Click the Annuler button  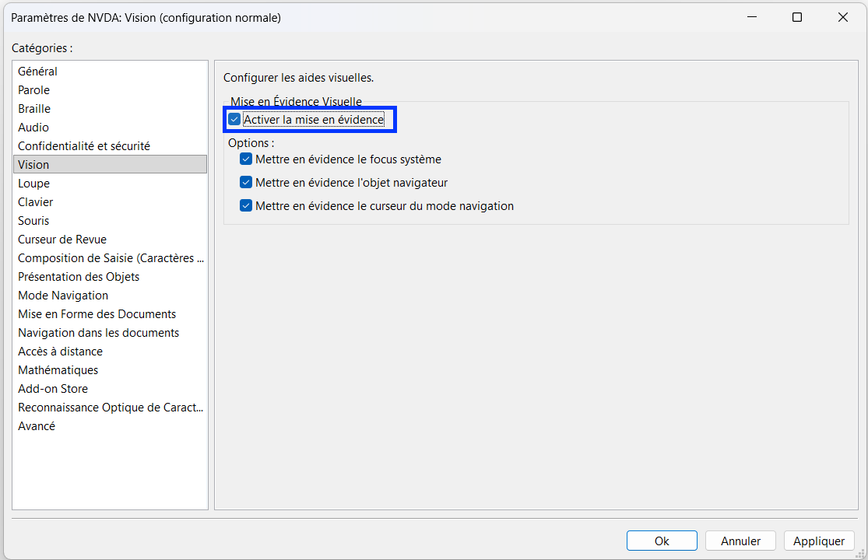click(x=740, y=541)
